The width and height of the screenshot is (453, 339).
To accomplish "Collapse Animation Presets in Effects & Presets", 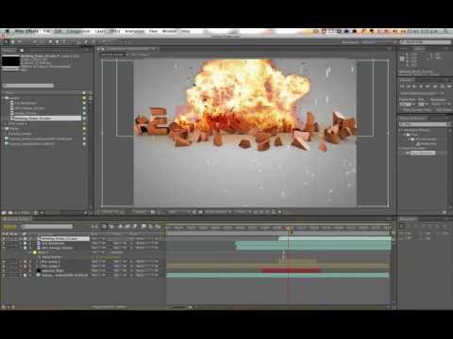I will 401,129.
